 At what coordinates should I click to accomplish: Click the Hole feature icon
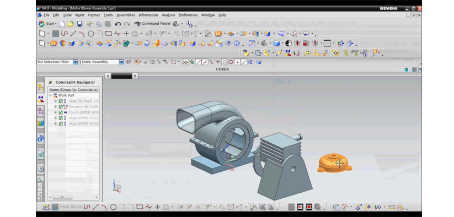click(x=71, y=44)
